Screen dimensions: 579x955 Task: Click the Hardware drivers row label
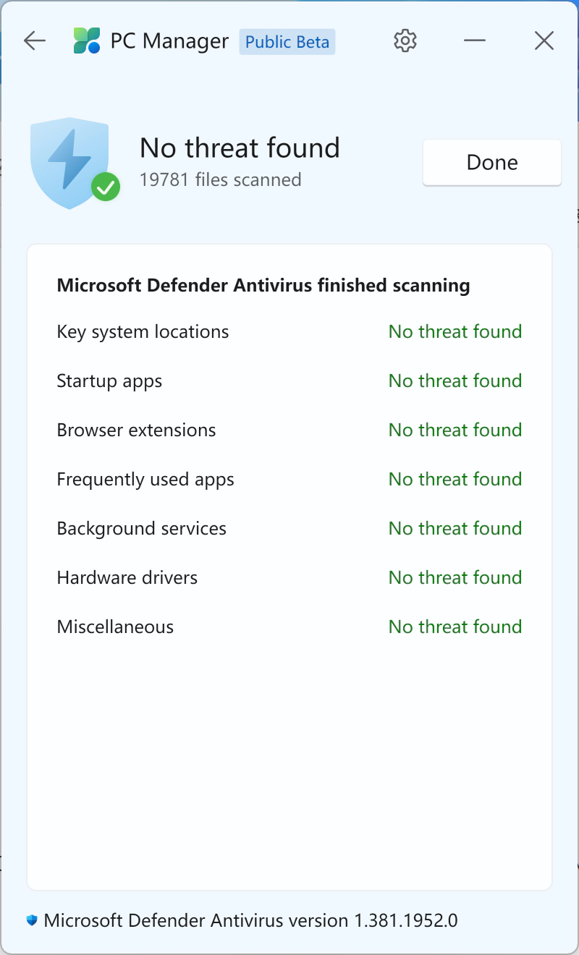[x=127, y=577]
